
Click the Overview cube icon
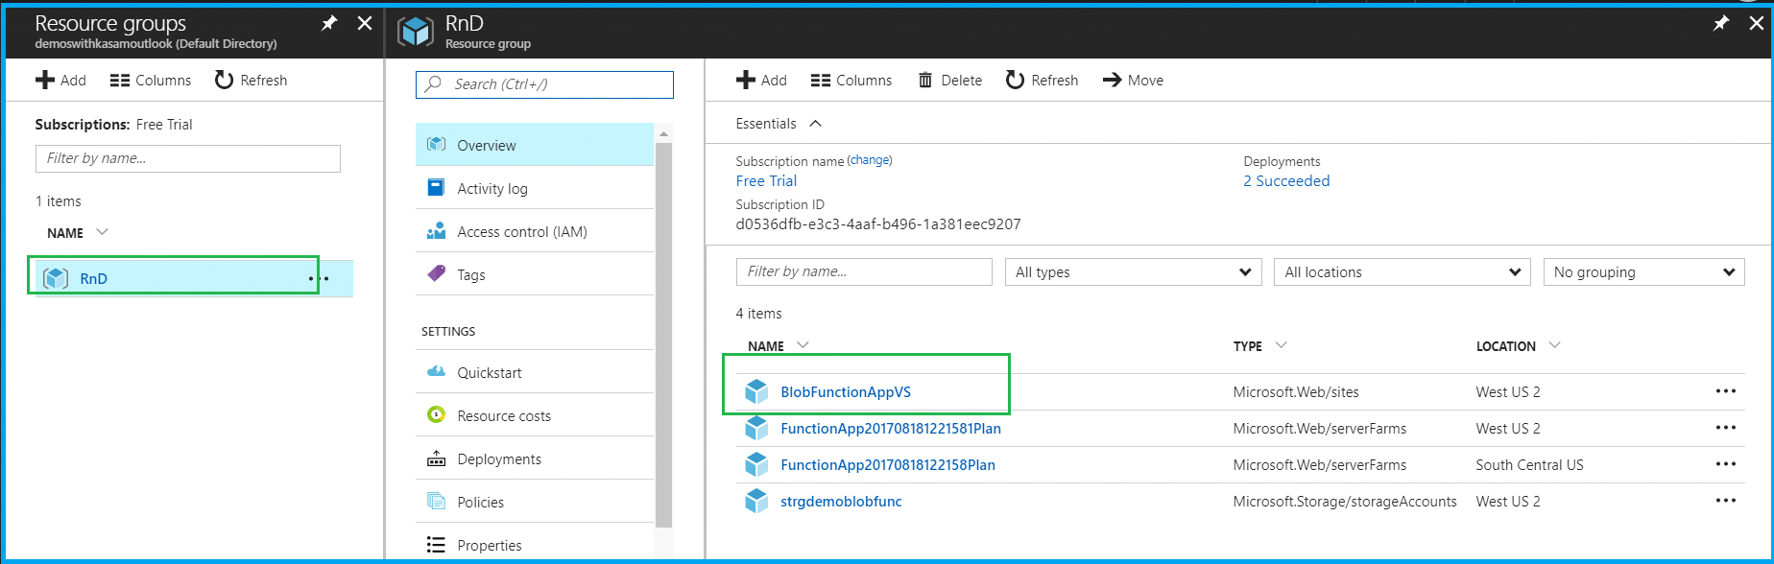(x=436, y=144)
